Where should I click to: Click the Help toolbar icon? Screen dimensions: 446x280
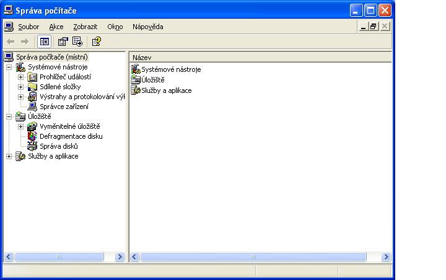(x=97, y=42)
